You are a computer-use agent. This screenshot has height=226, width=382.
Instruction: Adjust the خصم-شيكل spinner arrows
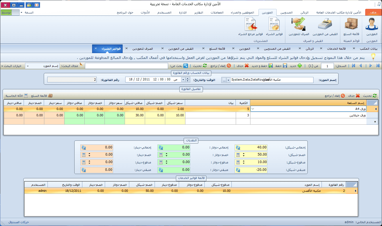point(244,155)
